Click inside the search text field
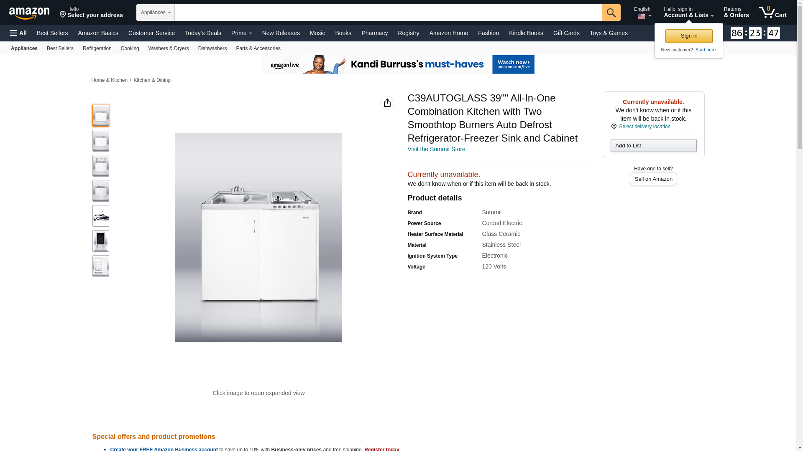 tap(388, 13)
